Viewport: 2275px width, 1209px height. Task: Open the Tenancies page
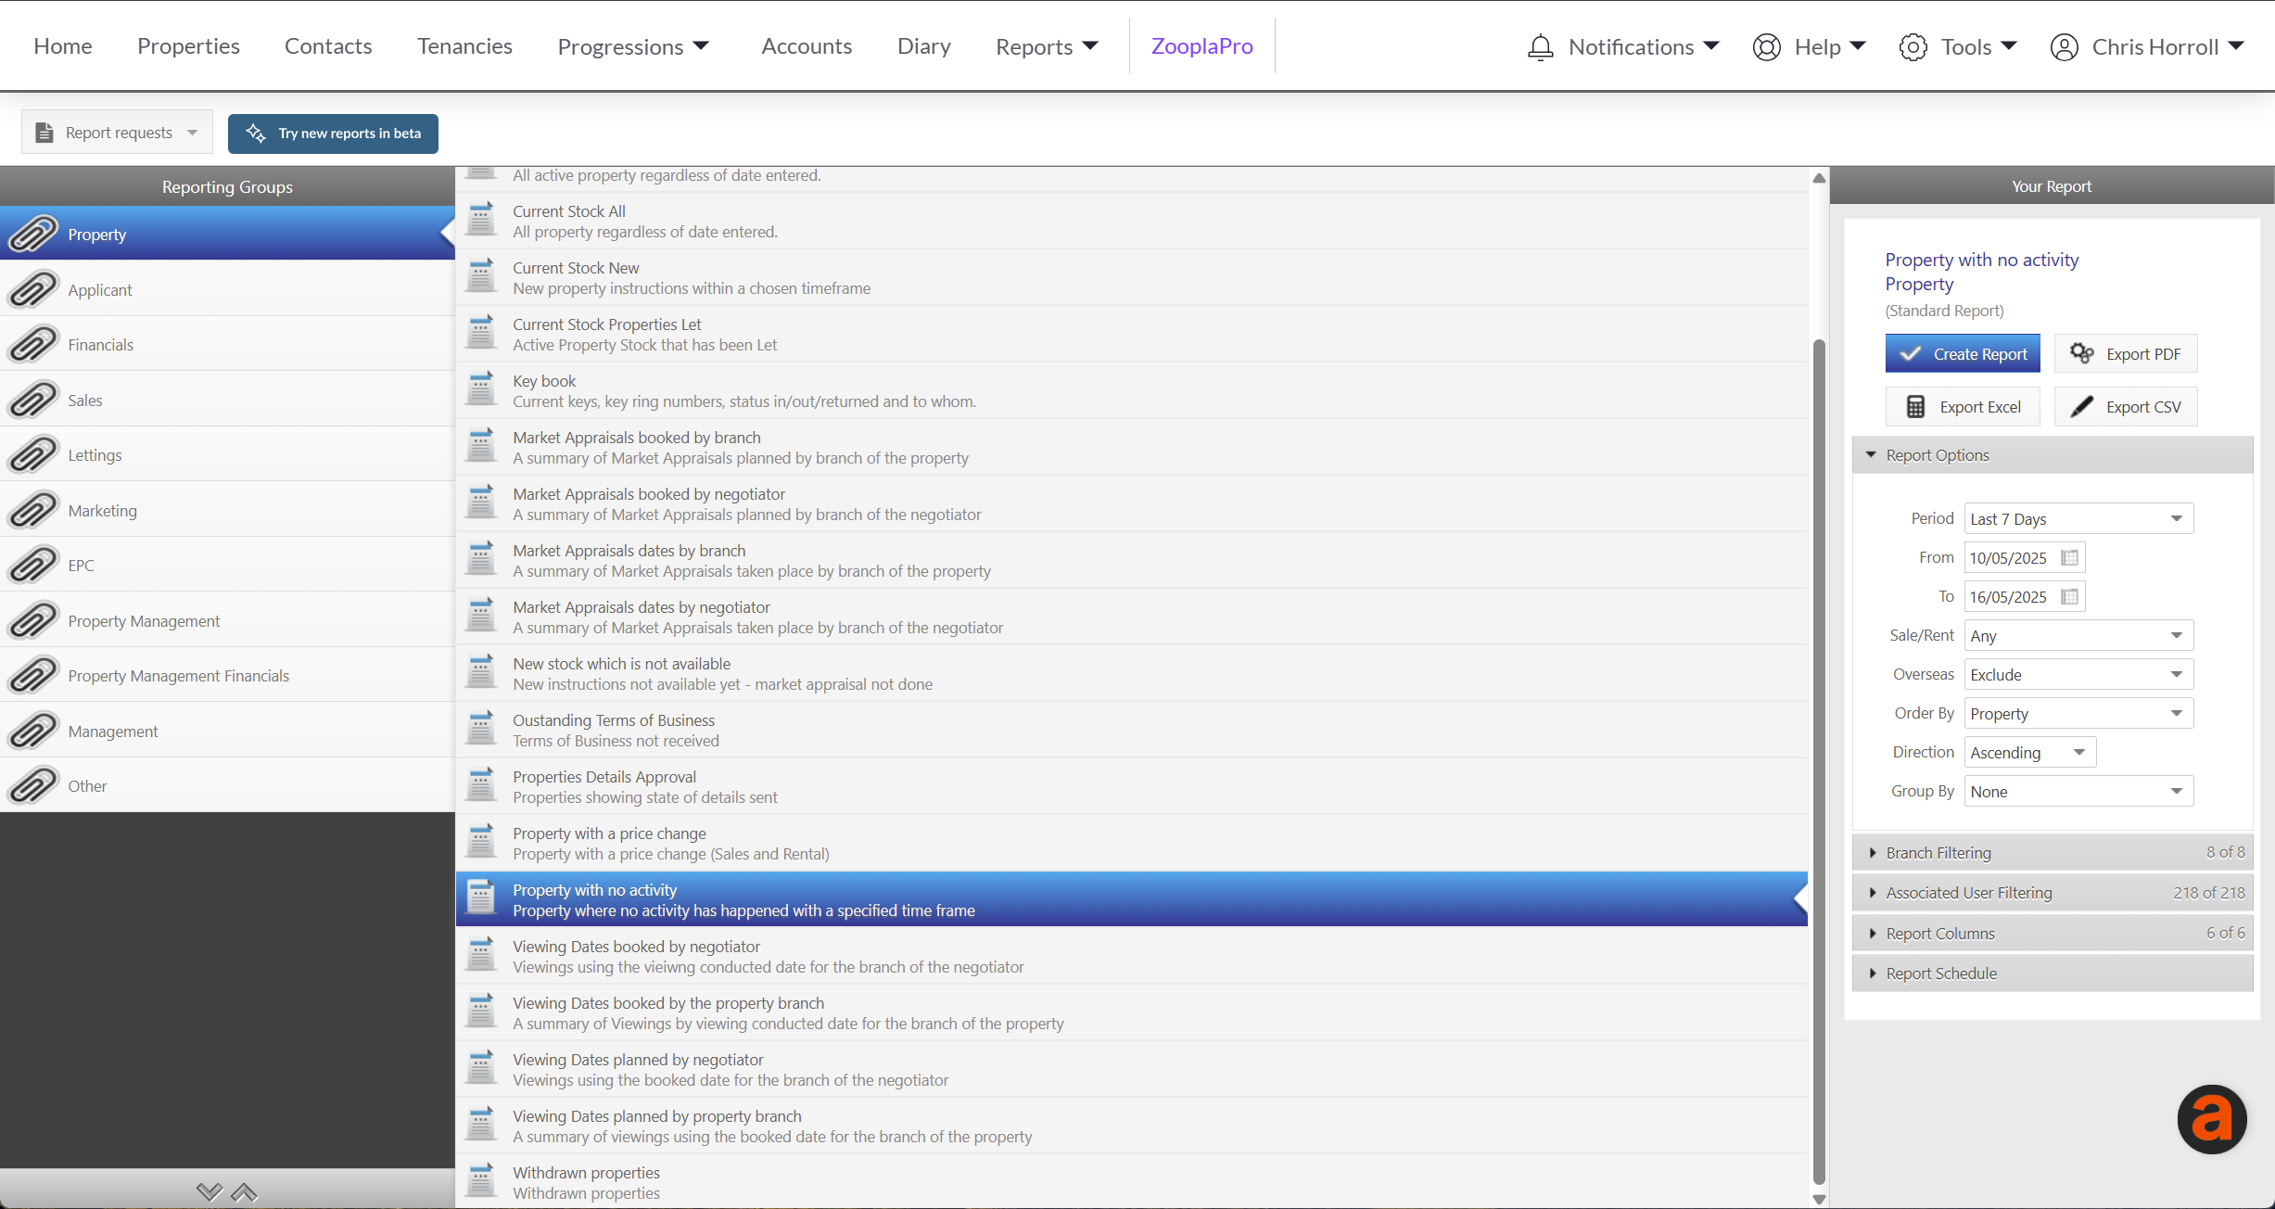[x=464, y=45]
